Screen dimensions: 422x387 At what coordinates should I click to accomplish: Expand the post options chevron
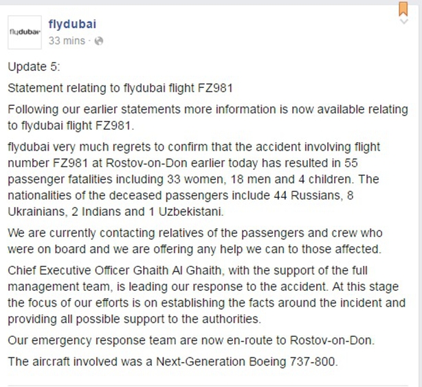coord(404,21)
